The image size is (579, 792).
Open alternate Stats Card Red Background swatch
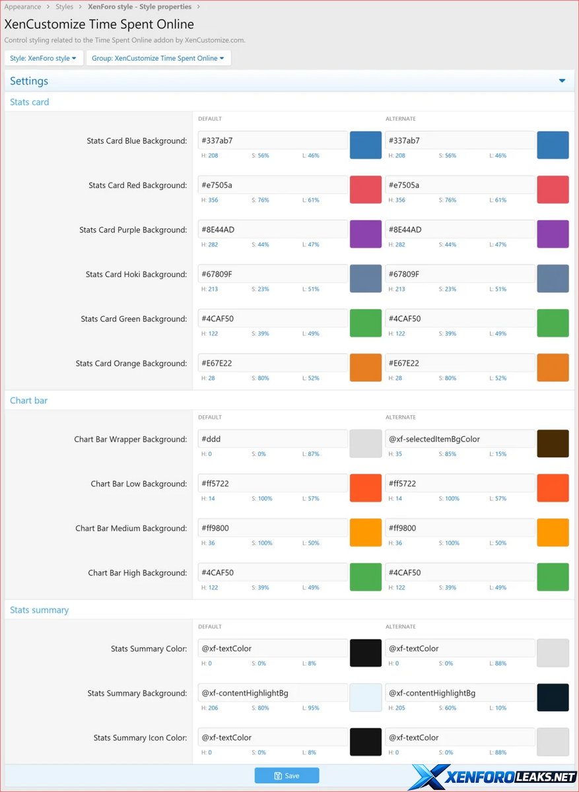(x=553, y=189)
